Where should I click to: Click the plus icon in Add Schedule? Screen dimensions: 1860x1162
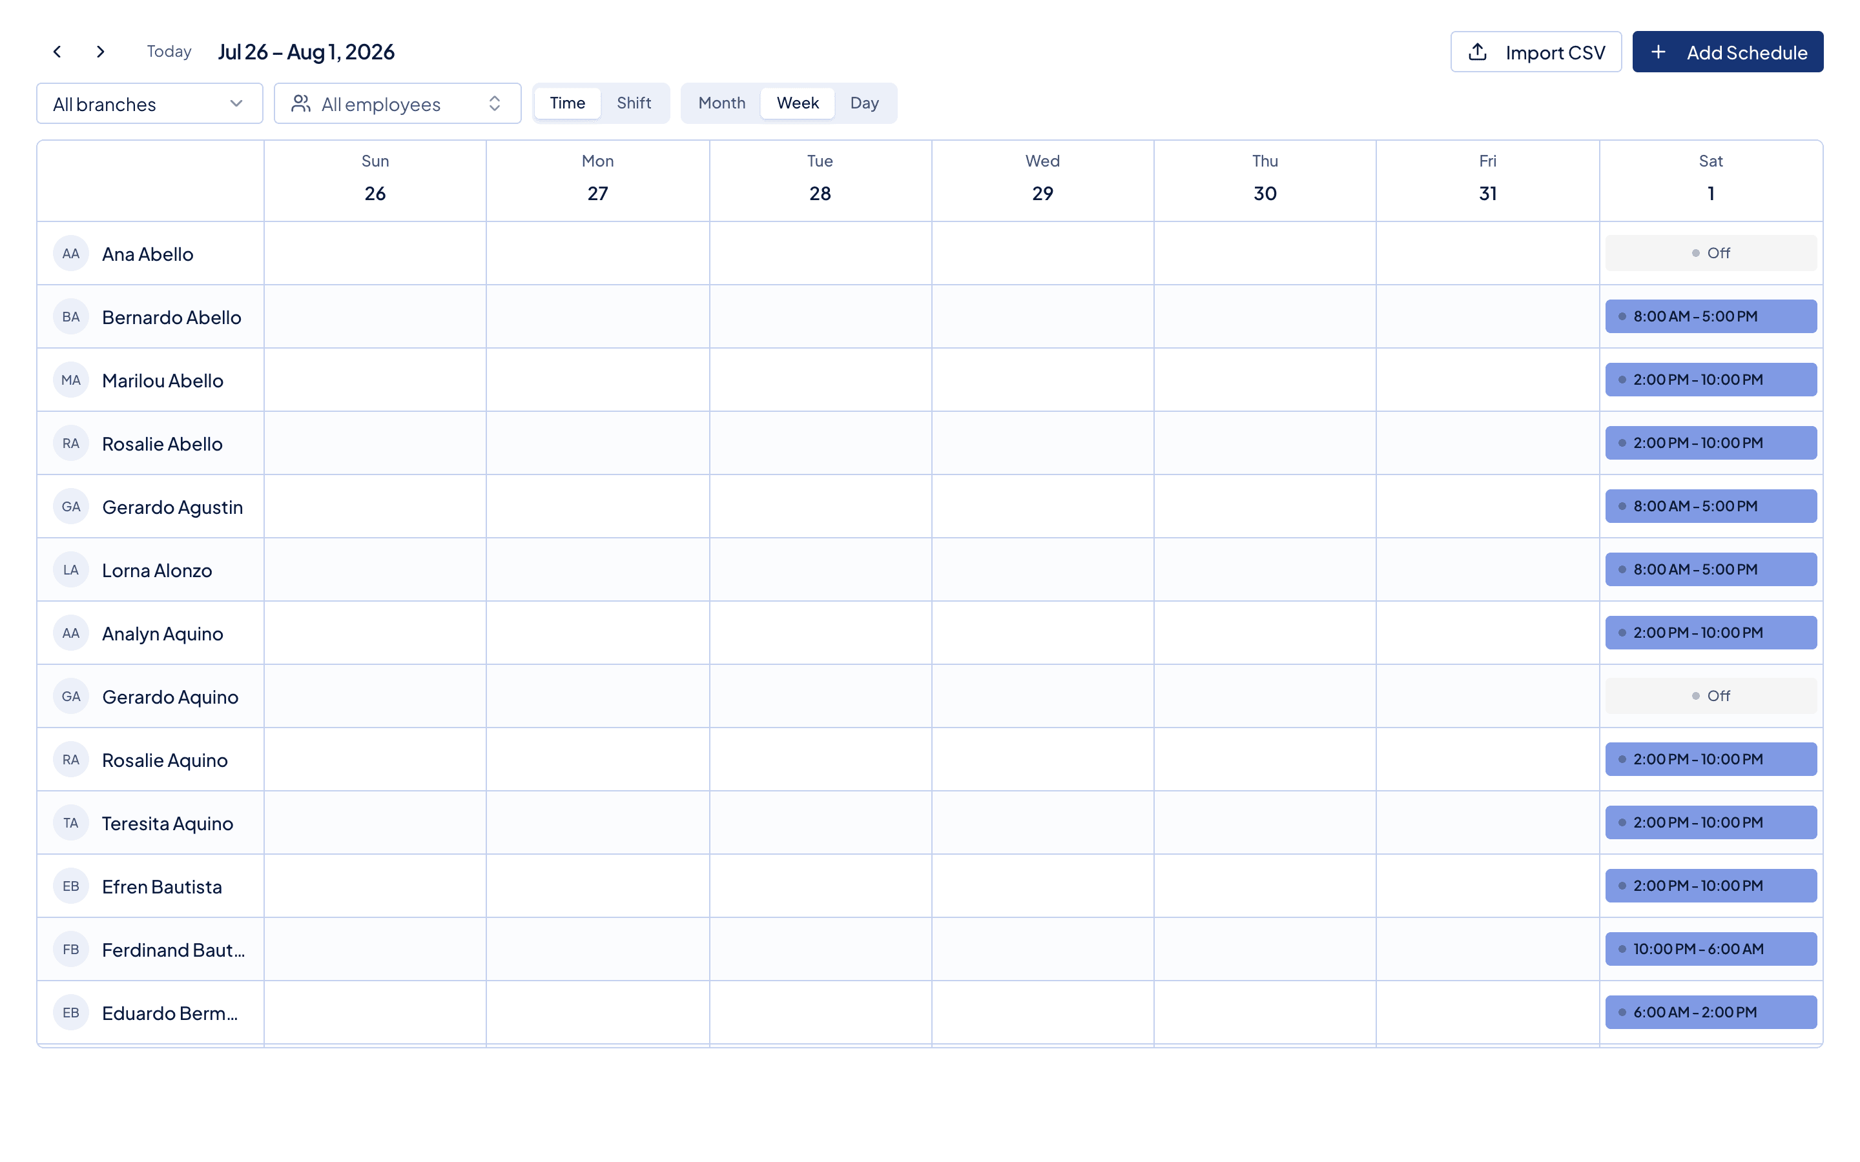(x=1658, y=52)
